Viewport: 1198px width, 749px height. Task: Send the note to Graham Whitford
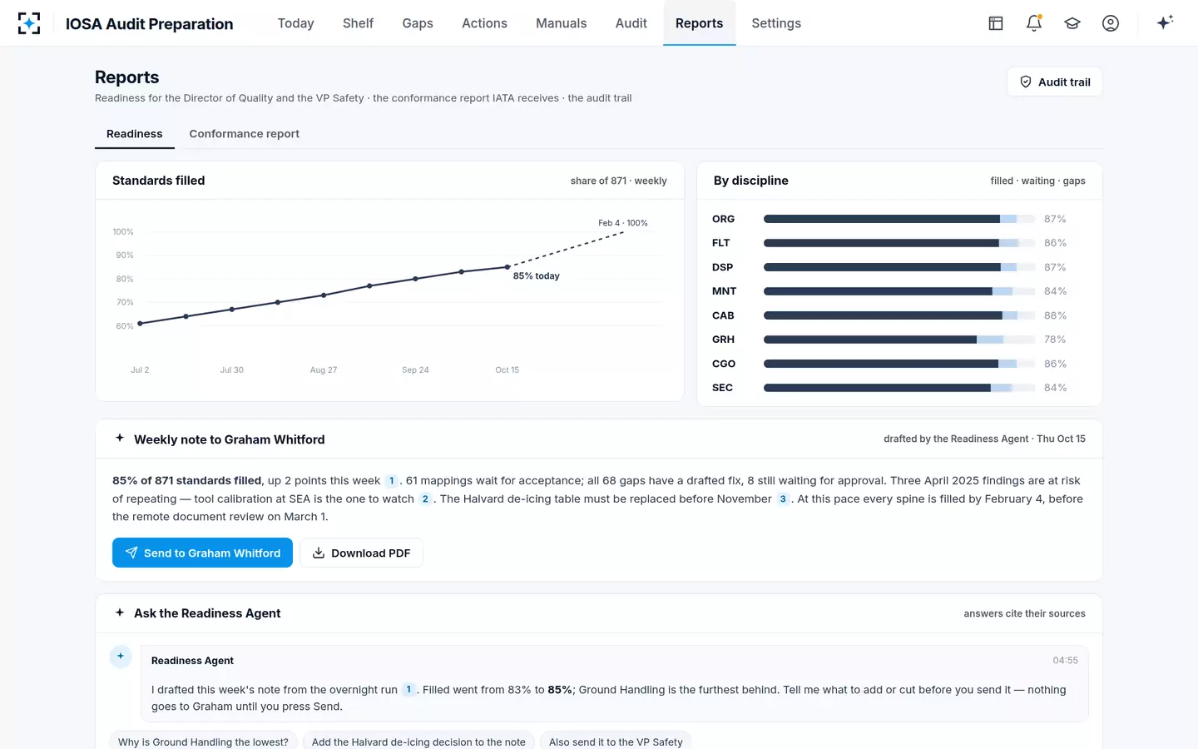click(202, 553)
